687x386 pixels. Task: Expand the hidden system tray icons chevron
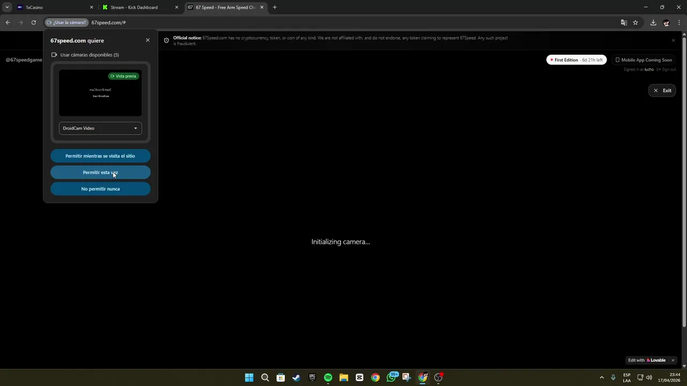point(602,377)
